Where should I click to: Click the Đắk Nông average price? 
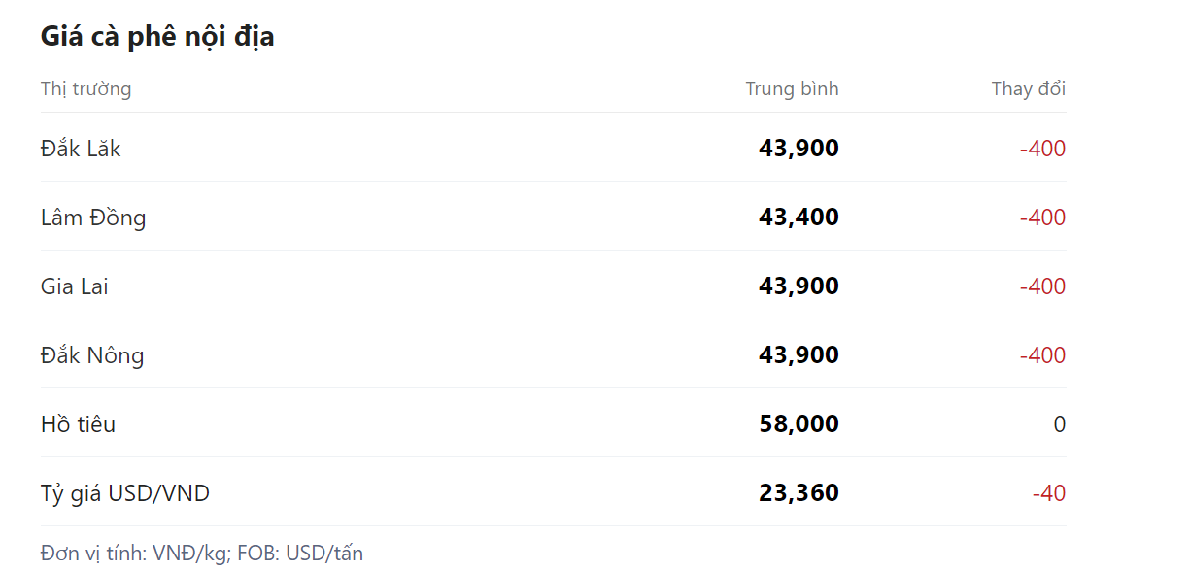point(799,355)
